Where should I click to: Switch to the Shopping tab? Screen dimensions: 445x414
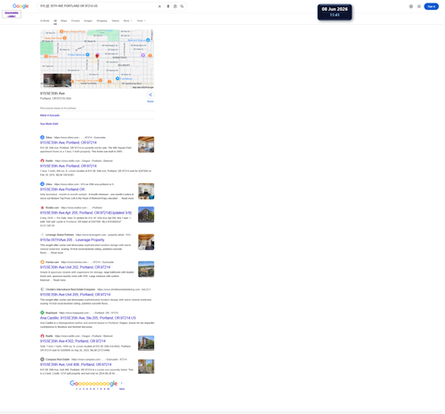click(x=101, y=20)
